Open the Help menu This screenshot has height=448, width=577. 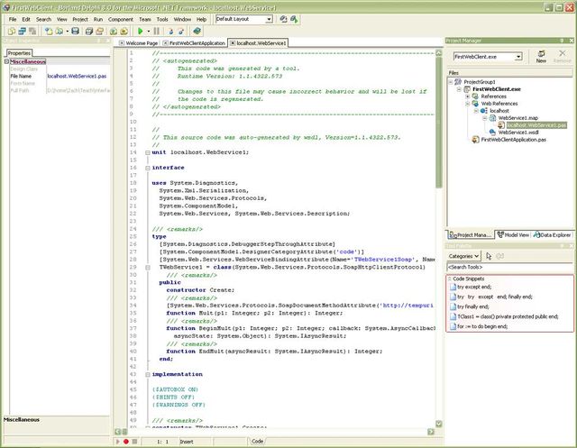[x=201, y=19]
